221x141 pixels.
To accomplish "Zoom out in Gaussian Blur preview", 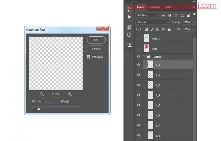I will (42, 94).
